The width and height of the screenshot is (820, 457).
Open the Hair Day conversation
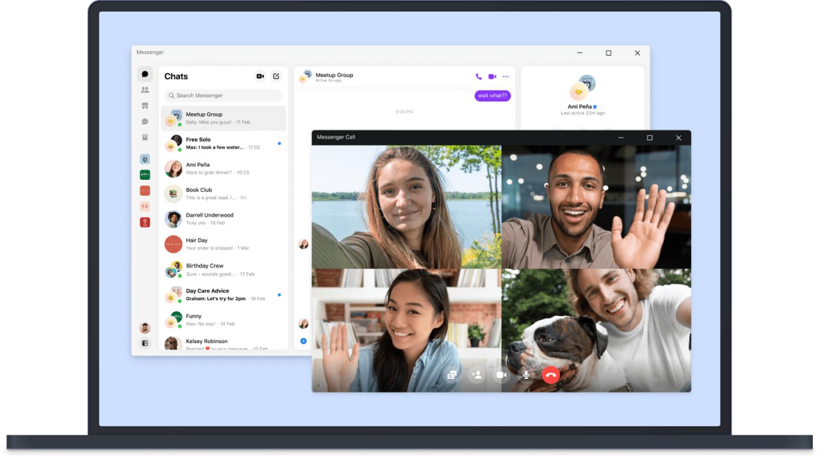224,244
